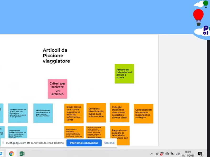
Task: Open Google Chrome from the taskbar
Action: click(11, 154)
